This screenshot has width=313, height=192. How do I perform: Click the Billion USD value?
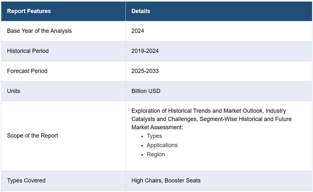point(146,91)
